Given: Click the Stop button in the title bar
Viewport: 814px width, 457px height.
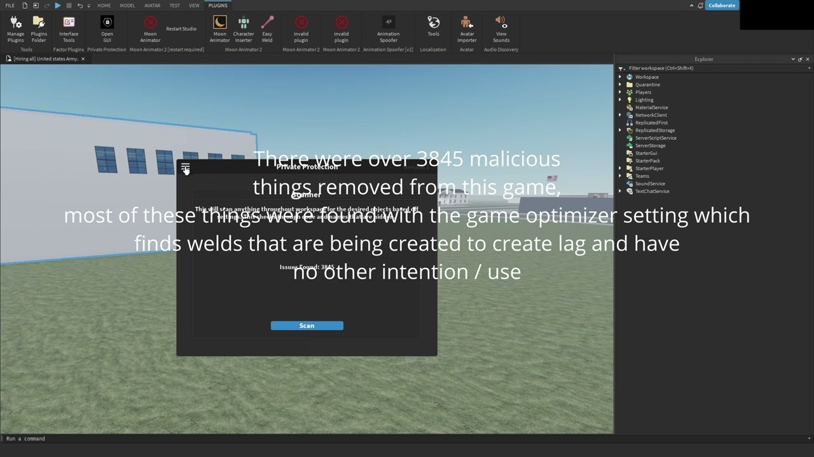Looking at the screenshot, I should [x=69, y=5].
